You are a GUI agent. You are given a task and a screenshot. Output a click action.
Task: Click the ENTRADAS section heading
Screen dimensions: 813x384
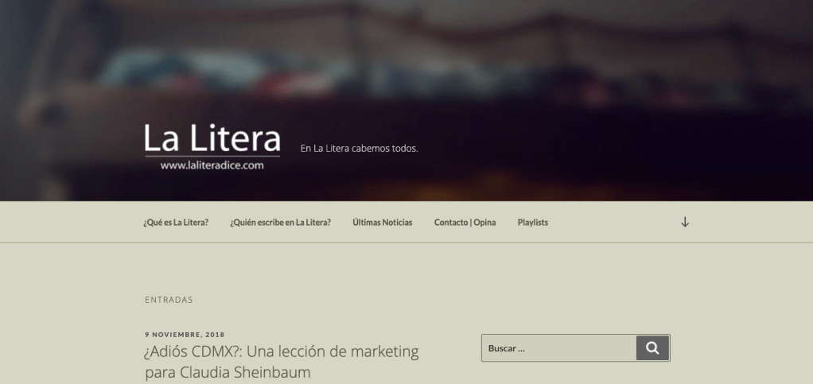169,300
